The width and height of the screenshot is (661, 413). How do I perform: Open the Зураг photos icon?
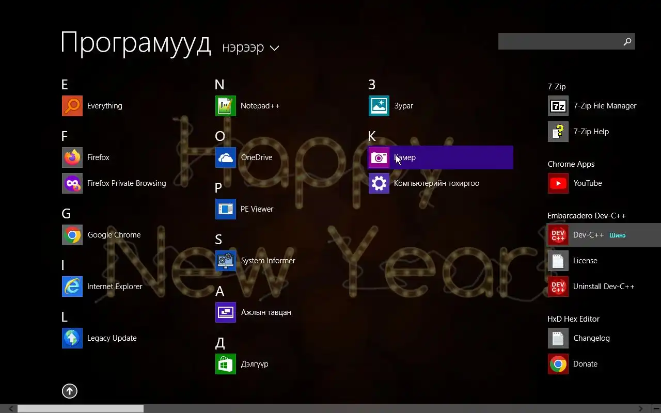pyautogui.click(x=379, y=106)
